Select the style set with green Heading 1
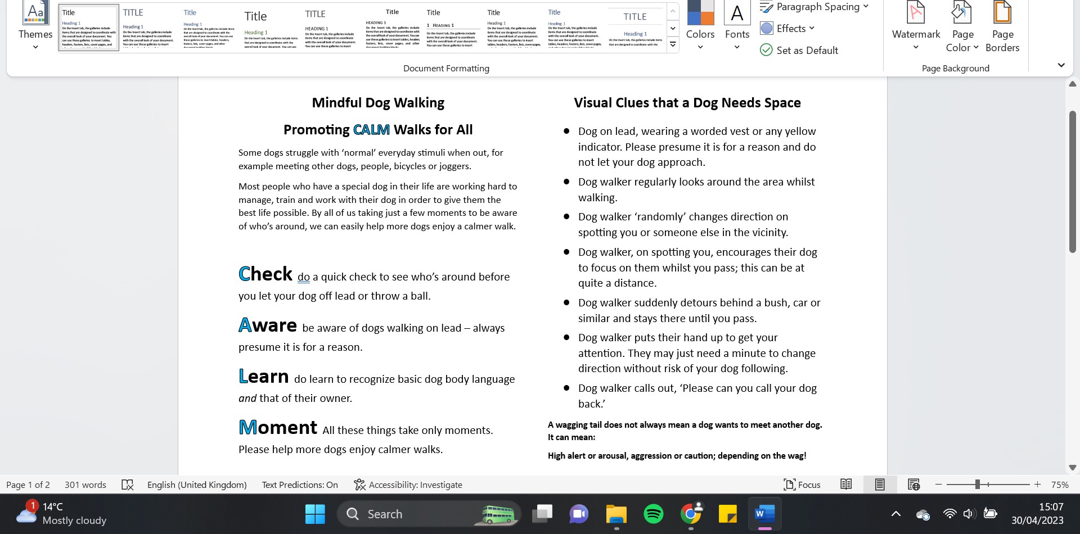The image size is (1080, 534). pos(270,28)
